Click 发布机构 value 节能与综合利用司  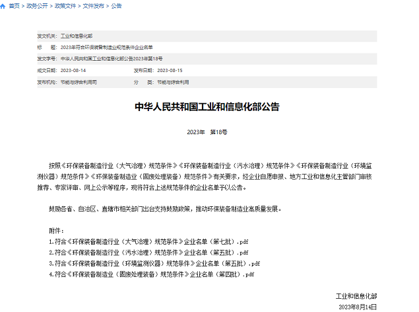(x=79, y=82)
